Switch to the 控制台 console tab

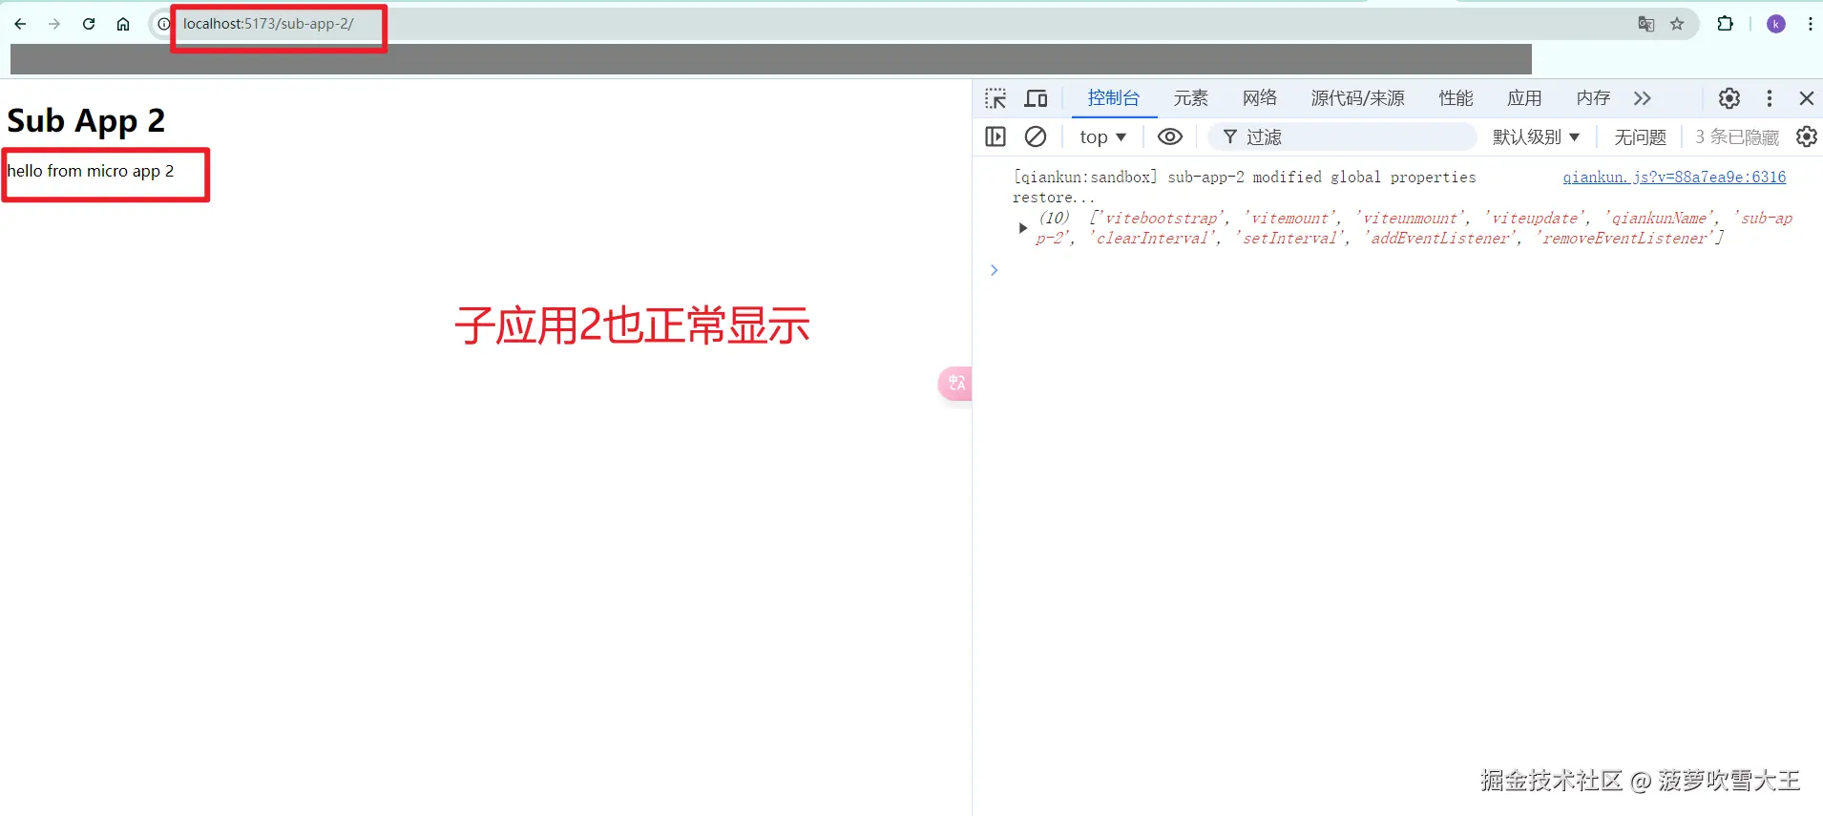coord(1114,98)
